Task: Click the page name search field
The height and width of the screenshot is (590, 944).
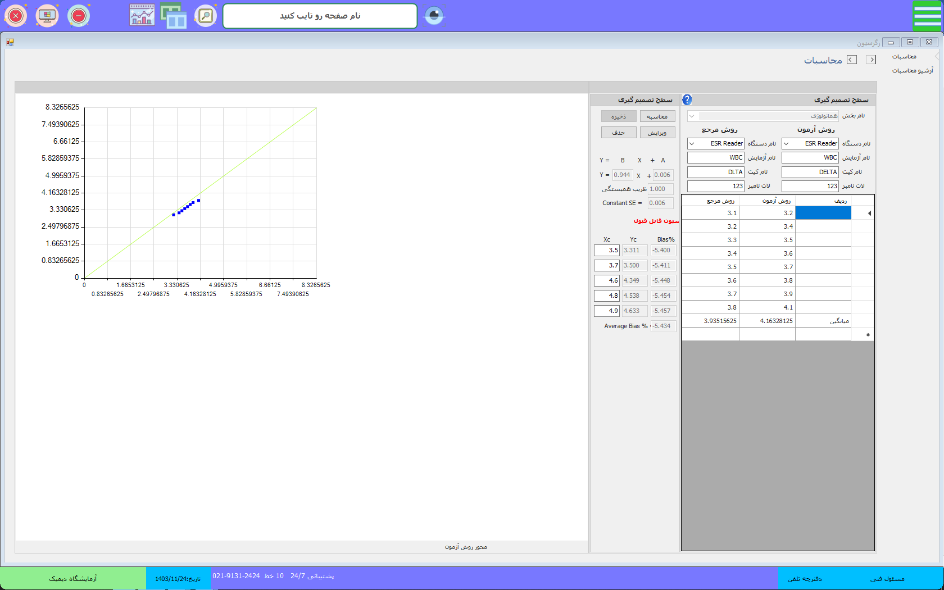Action: click(320, 16)
